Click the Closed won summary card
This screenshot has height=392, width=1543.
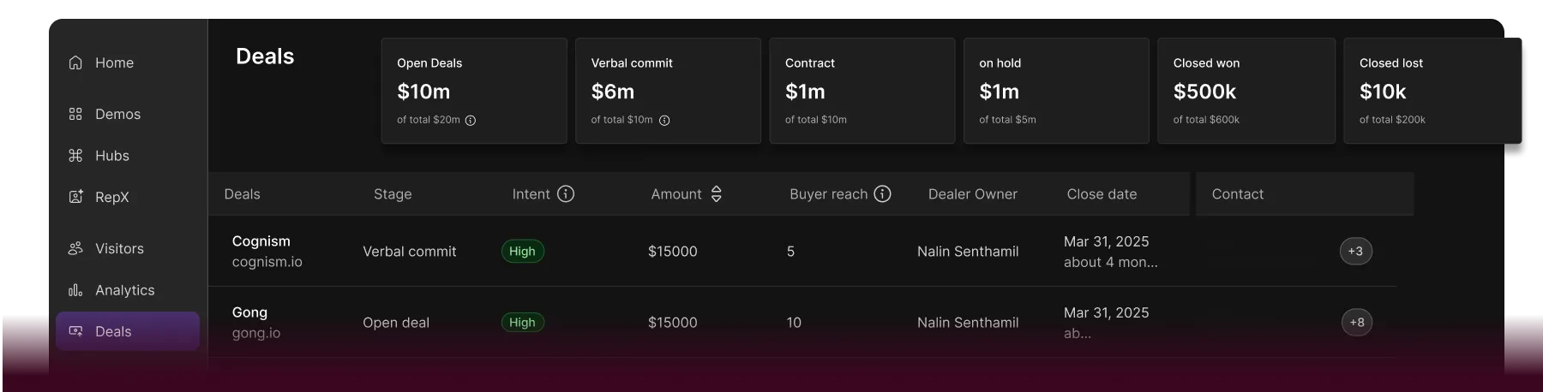1246,91
